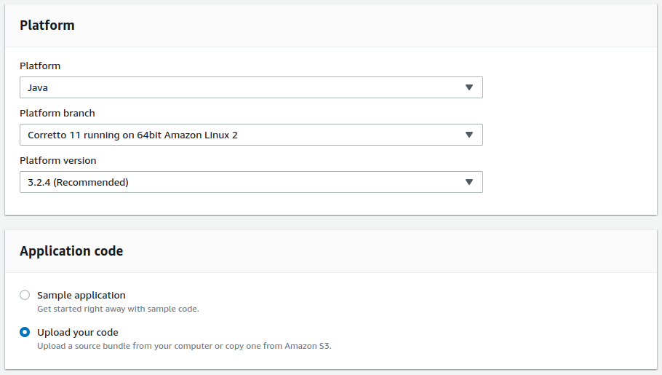Select the Upload your code radio button
The height and width of the screenshot is (375, 662).
pos(25,333)
